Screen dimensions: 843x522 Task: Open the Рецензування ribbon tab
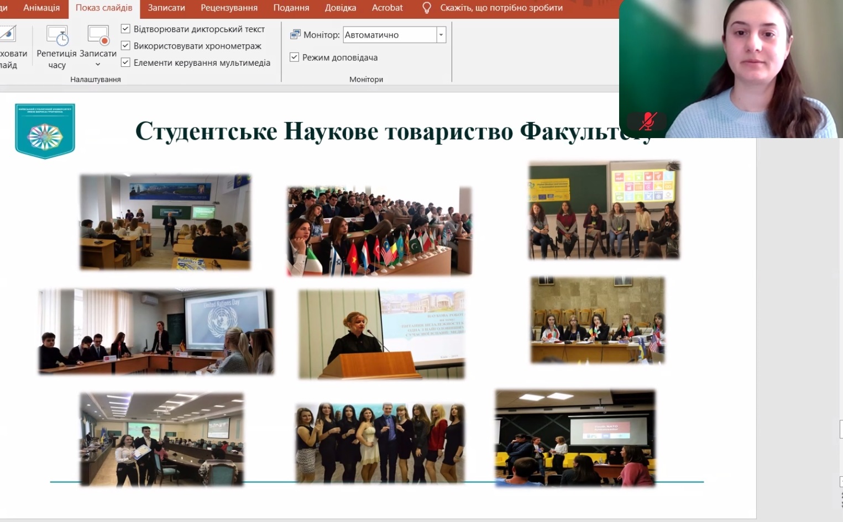pos(229,8)
